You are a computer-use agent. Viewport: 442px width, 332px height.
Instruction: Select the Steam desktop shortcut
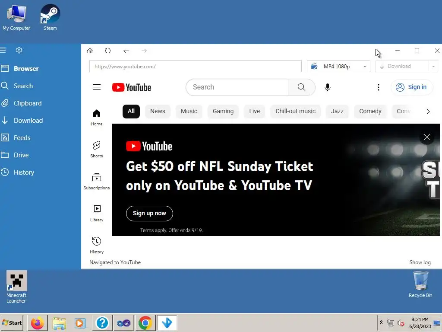pos(50,17)
